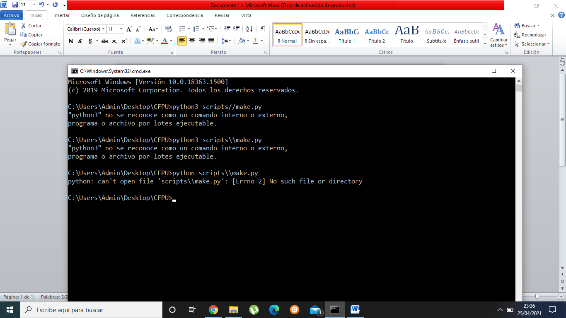
Task: Click the sort A-Z icon
Action: 249,29
